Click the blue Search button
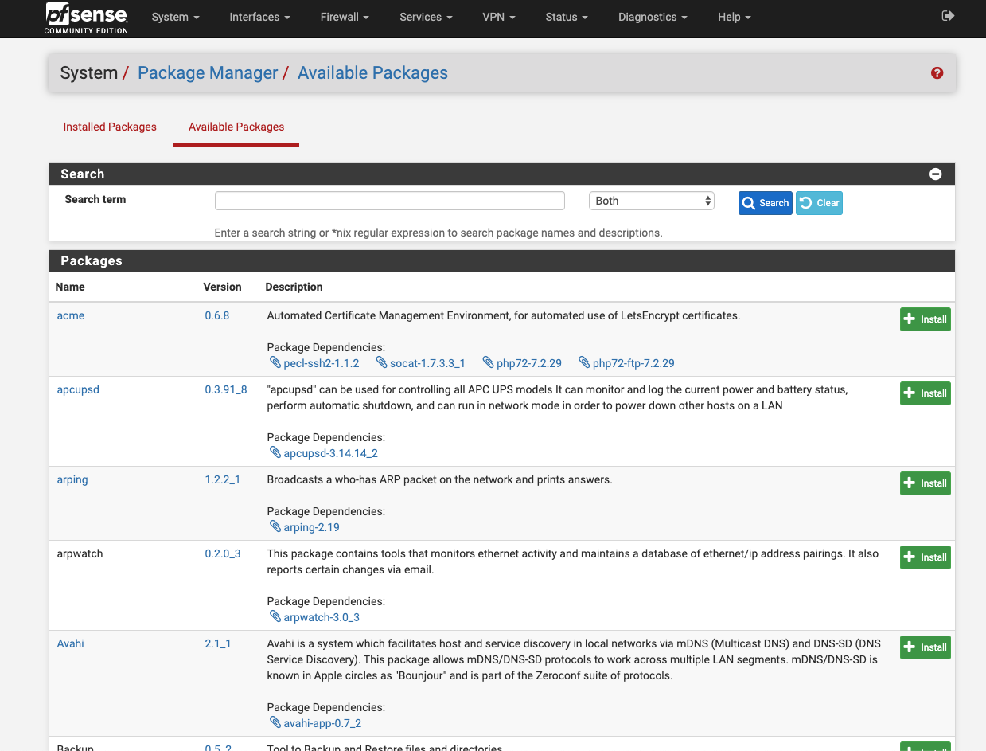Screen dimensions: 986x751 click(x=765, y=203)
